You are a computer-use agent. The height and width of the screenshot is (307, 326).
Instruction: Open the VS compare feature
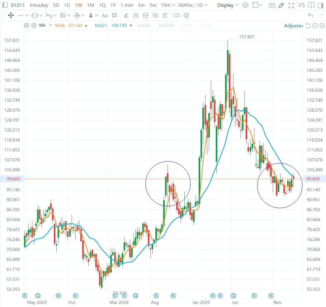pyautogui.click(x=301, y=5)
